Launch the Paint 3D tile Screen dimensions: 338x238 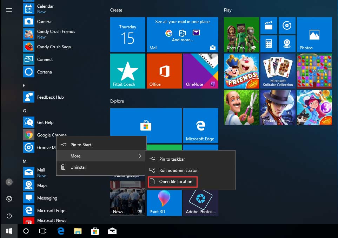click(x=164, y=203)
